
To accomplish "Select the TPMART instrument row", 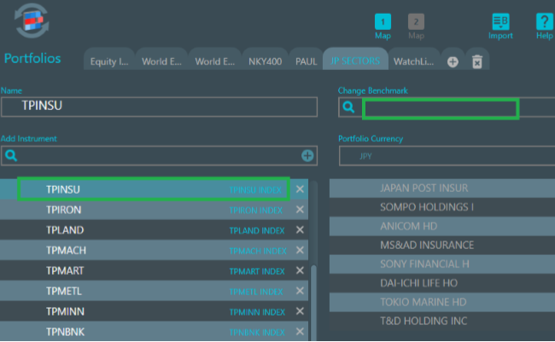I will tap(154, 270).
